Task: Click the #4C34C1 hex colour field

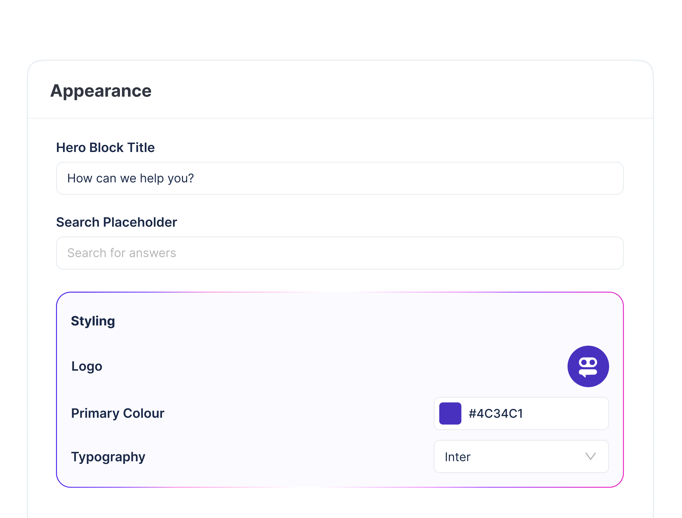Action: click(496, 413)
